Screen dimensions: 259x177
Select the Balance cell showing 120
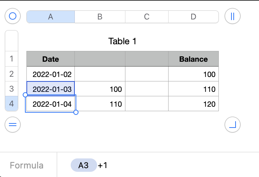(194, 104)
